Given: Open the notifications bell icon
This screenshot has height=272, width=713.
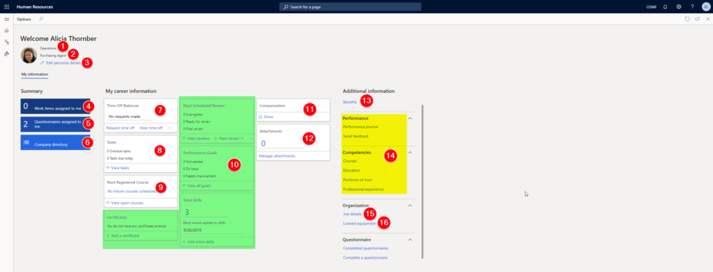Looking at the screenshot, I should click(665, 7).
